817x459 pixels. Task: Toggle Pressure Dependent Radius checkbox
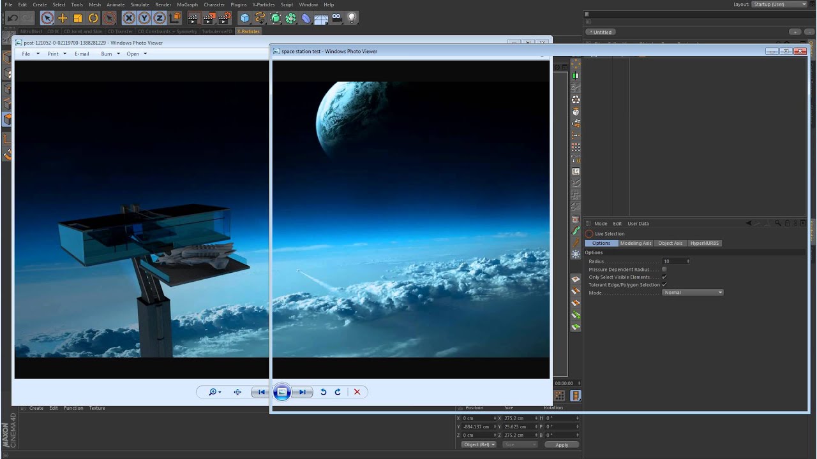(x=664, y=269)
